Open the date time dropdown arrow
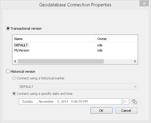This screenshot has height=123, width=151. pos(126,101)
